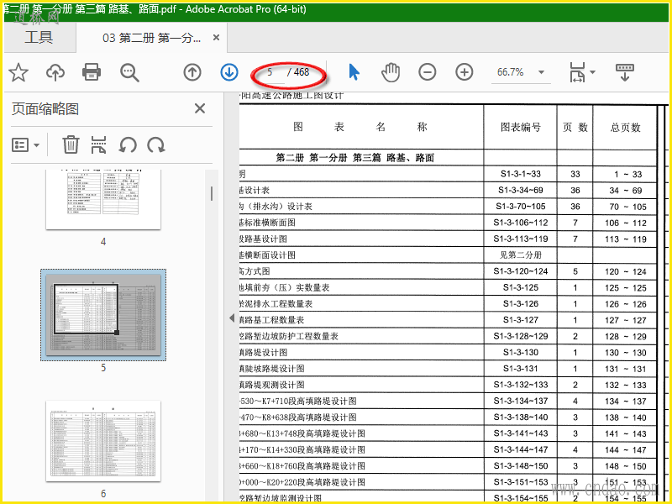
Task: Zoom in with the plus icon
Action: (465, 72)
